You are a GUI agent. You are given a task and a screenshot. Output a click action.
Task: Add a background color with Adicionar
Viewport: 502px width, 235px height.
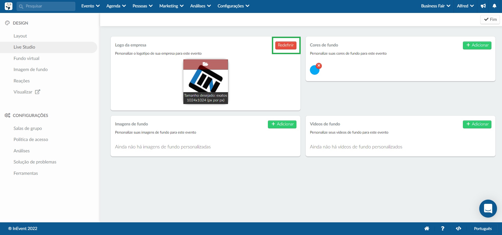tap(477, 45)
